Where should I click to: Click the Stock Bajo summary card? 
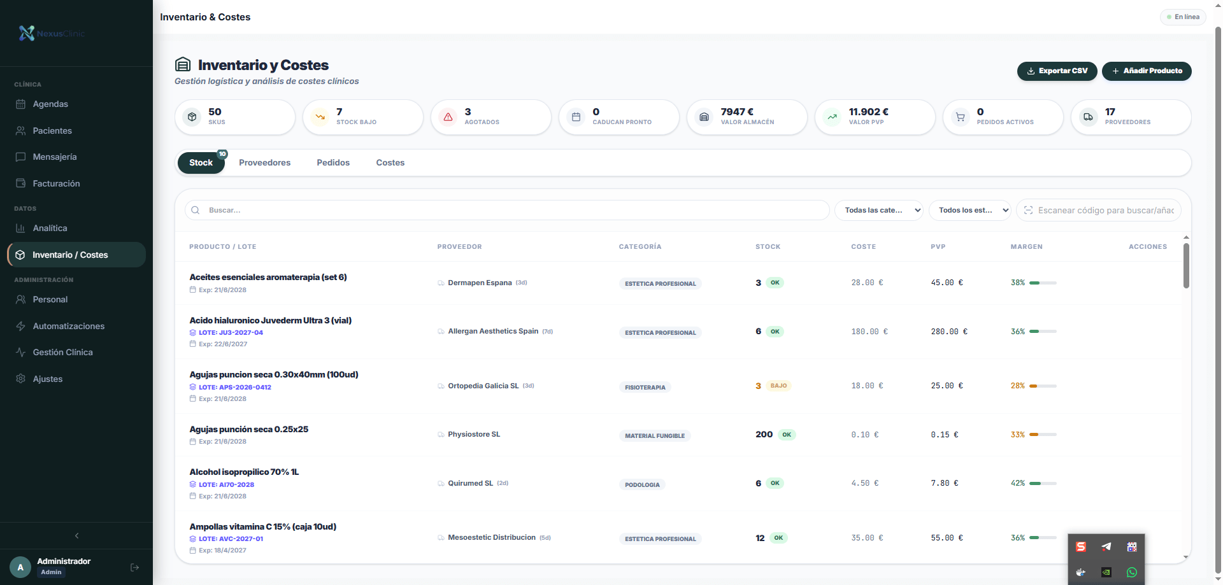pos(363,117)
